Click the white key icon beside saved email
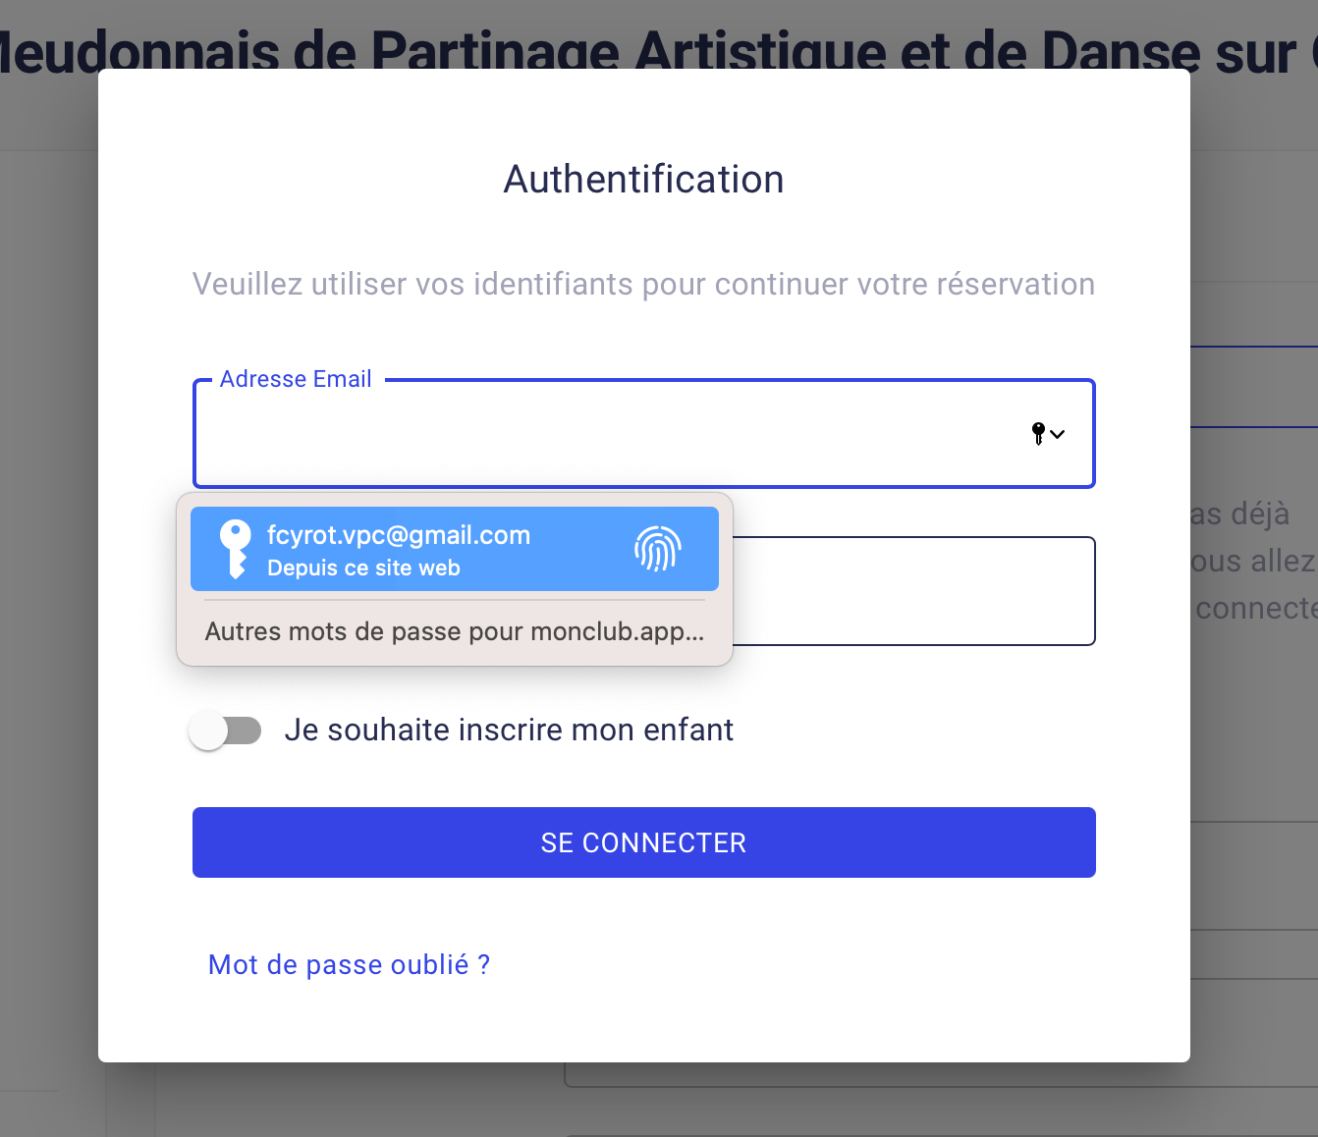 [235, 549]
